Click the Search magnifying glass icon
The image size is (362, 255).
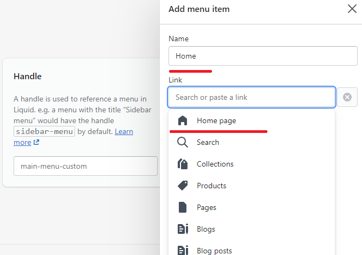click(183, 142)
